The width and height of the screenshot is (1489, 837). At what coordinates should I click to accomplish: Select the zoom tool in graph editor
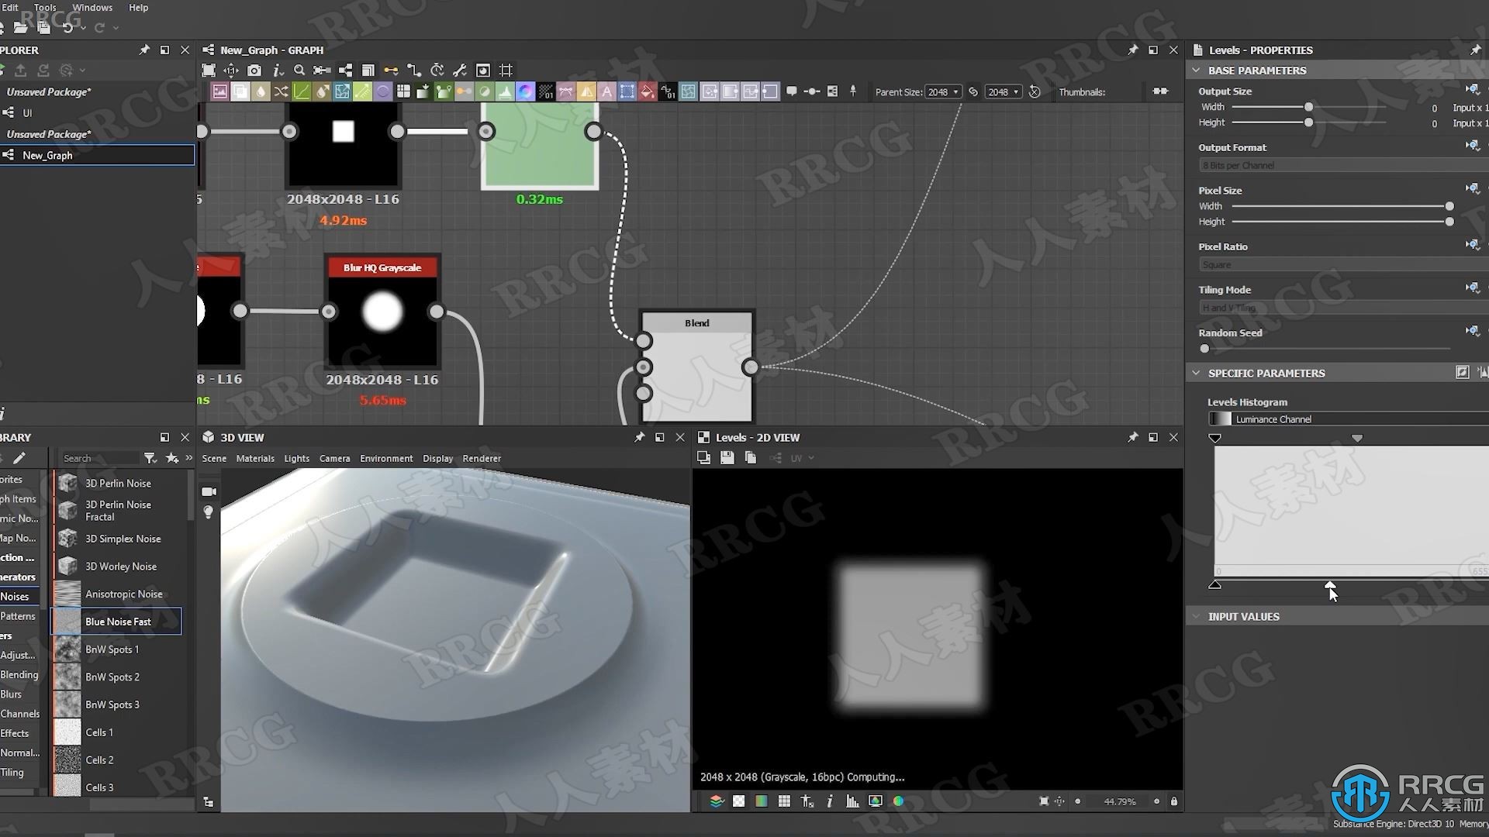point(299,70)
